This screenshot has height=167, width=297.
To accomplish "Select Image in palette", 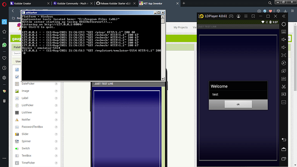I will click(25, 91).
